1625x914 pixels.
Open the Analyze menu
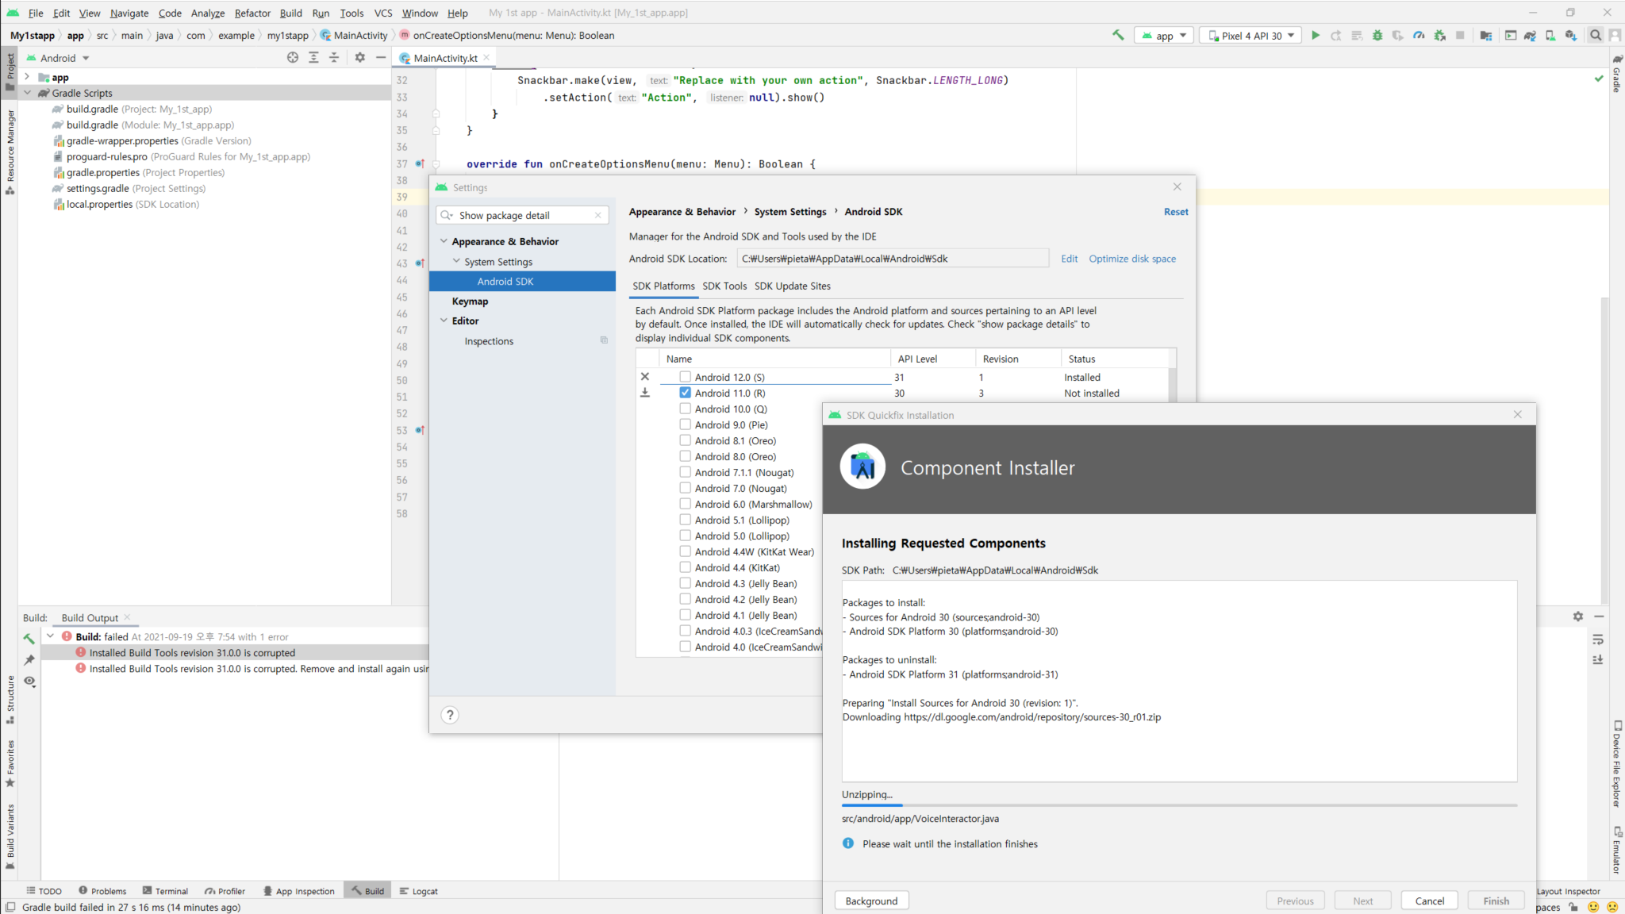pos(208,13)
